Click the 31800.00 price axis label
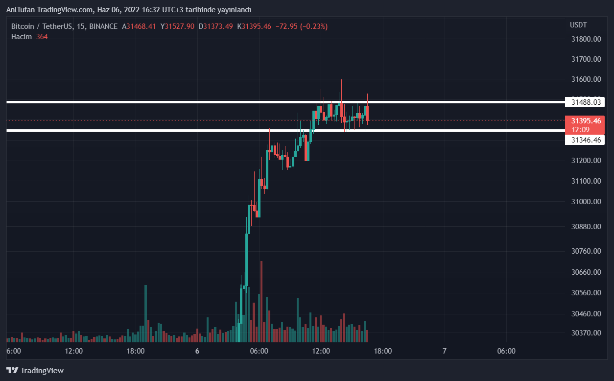Image resolution: width=614 pixels, height=381 pixels. [x=586, y=39]
